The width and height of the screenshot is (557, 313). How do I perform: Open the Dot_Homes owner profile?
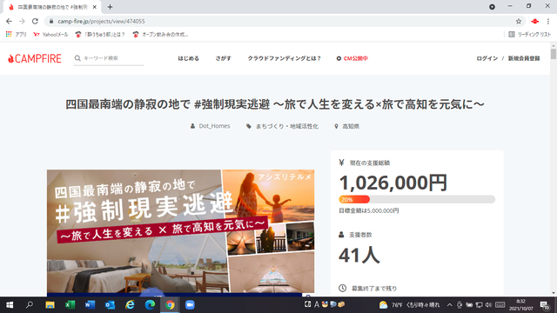211,126
